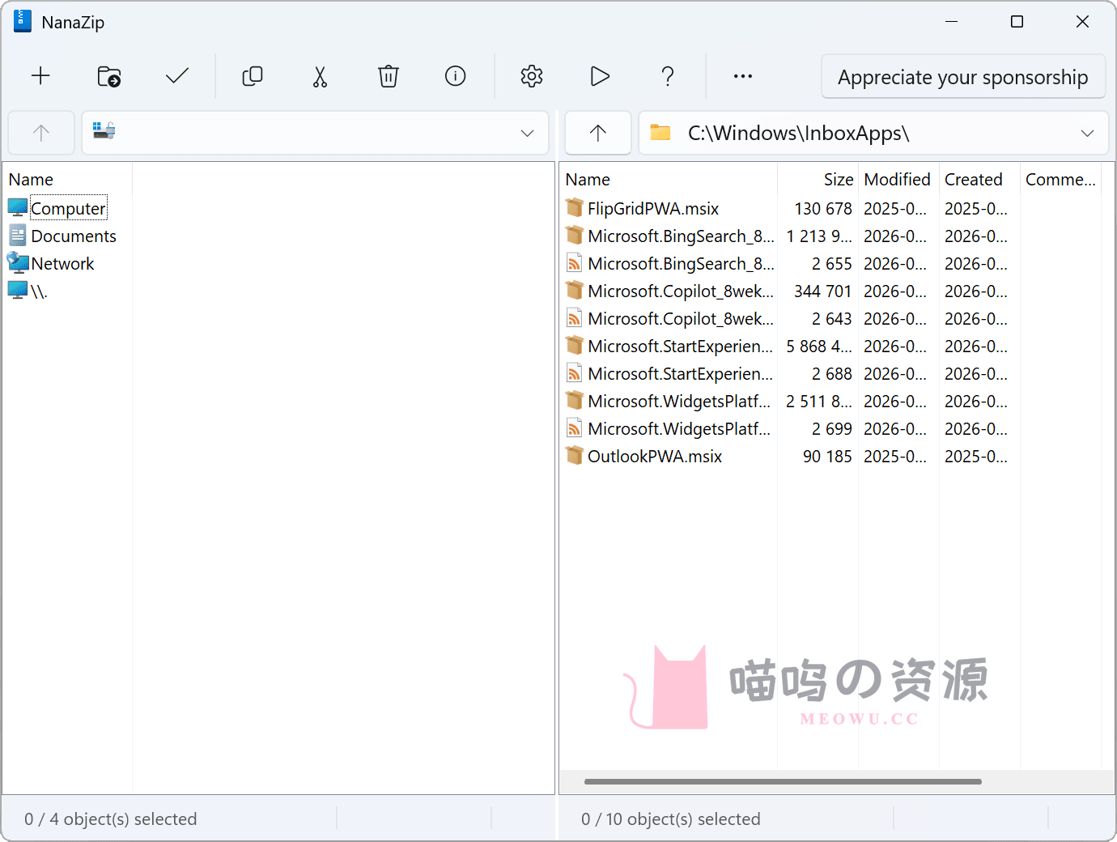
Task: Click the Copy toolbar icon
Action: [x=253, y=76]
